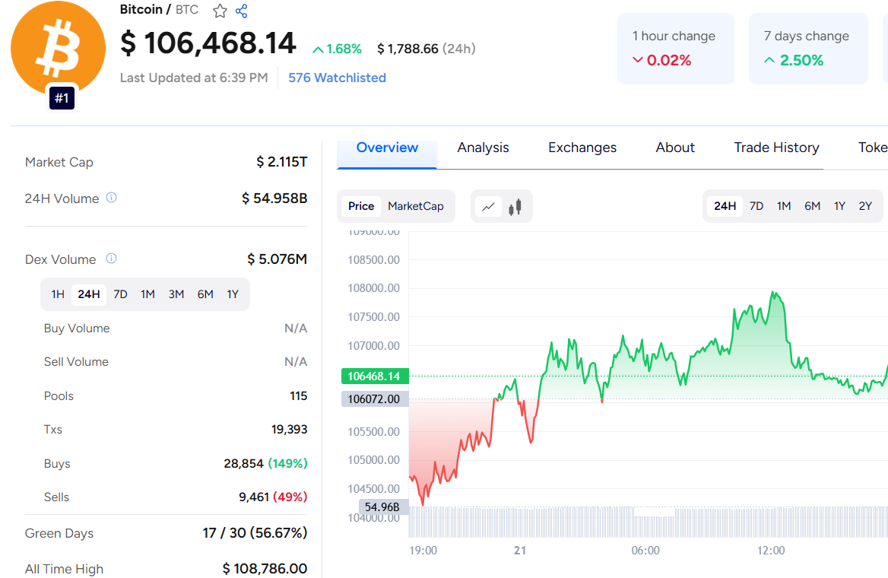Click the Txs value 19,393
The width and height of the screenshot is (888, 578).
(x=290, y=430)
